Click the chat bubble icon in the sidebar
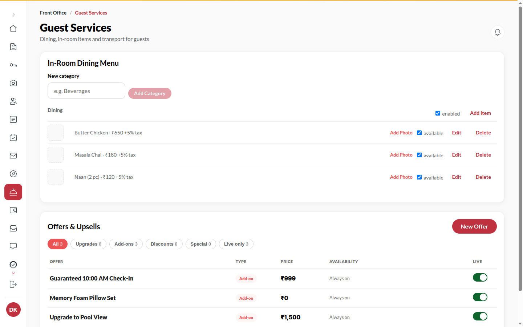This screenshot has height=327, width=523. click(13, 247)
